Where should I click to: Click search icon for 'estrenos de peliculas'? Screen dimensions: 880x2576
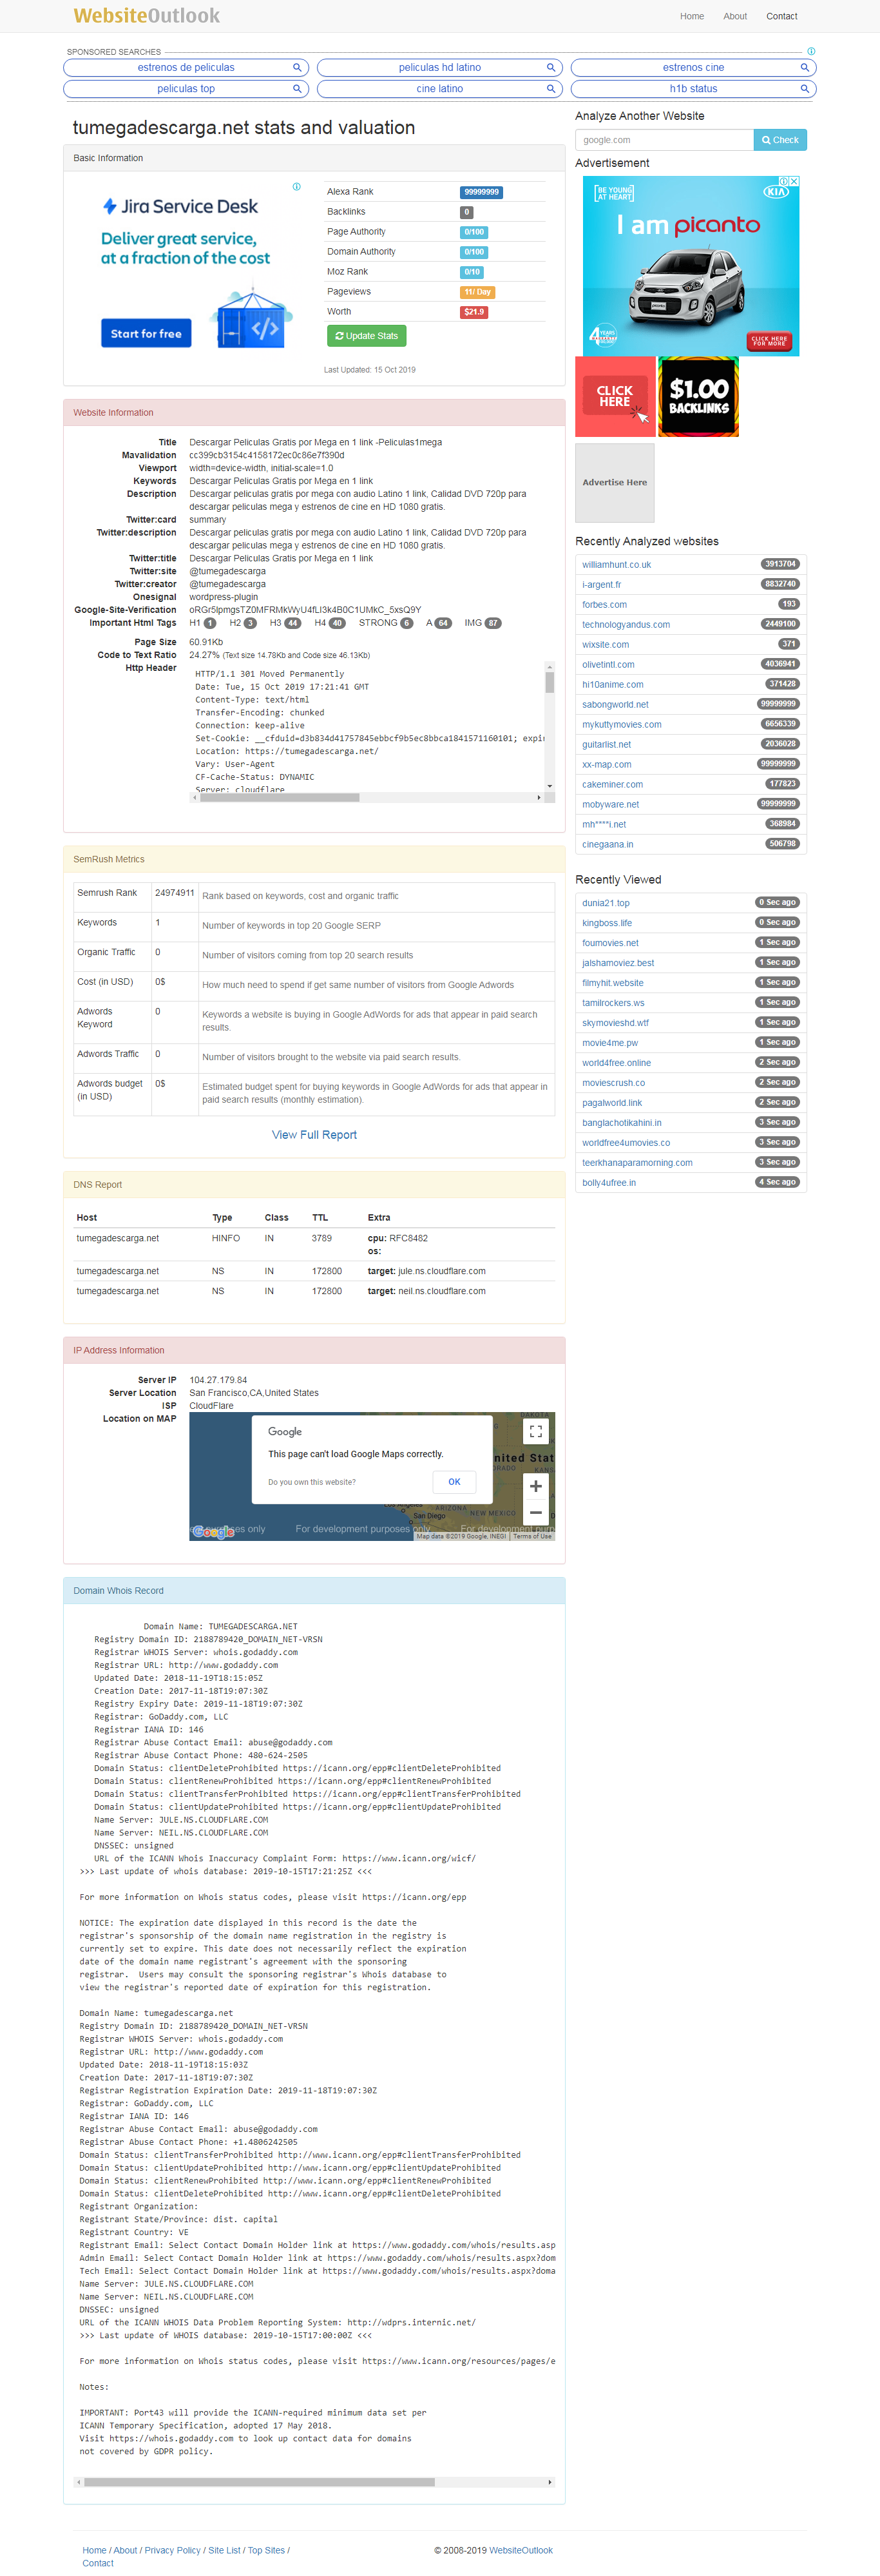pos(297,67)
